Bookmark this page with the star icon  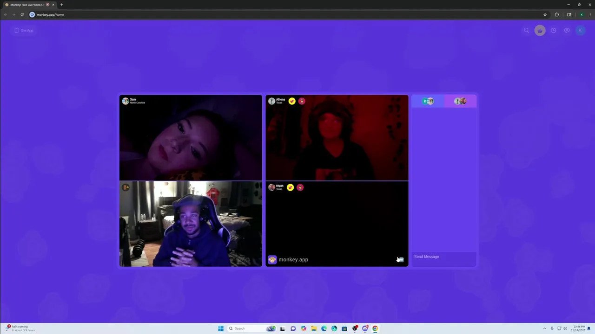545,14
